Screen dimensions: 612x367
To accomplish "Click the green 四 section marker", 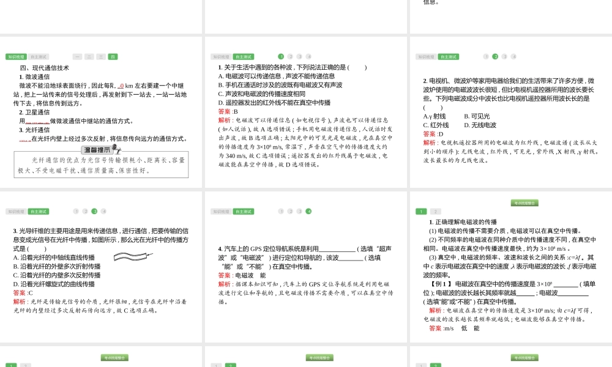I will pos(111,56).
